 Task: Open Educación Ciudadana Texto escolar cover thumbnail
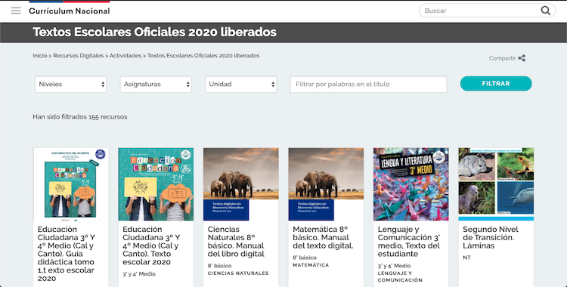[x=156, y=184]
